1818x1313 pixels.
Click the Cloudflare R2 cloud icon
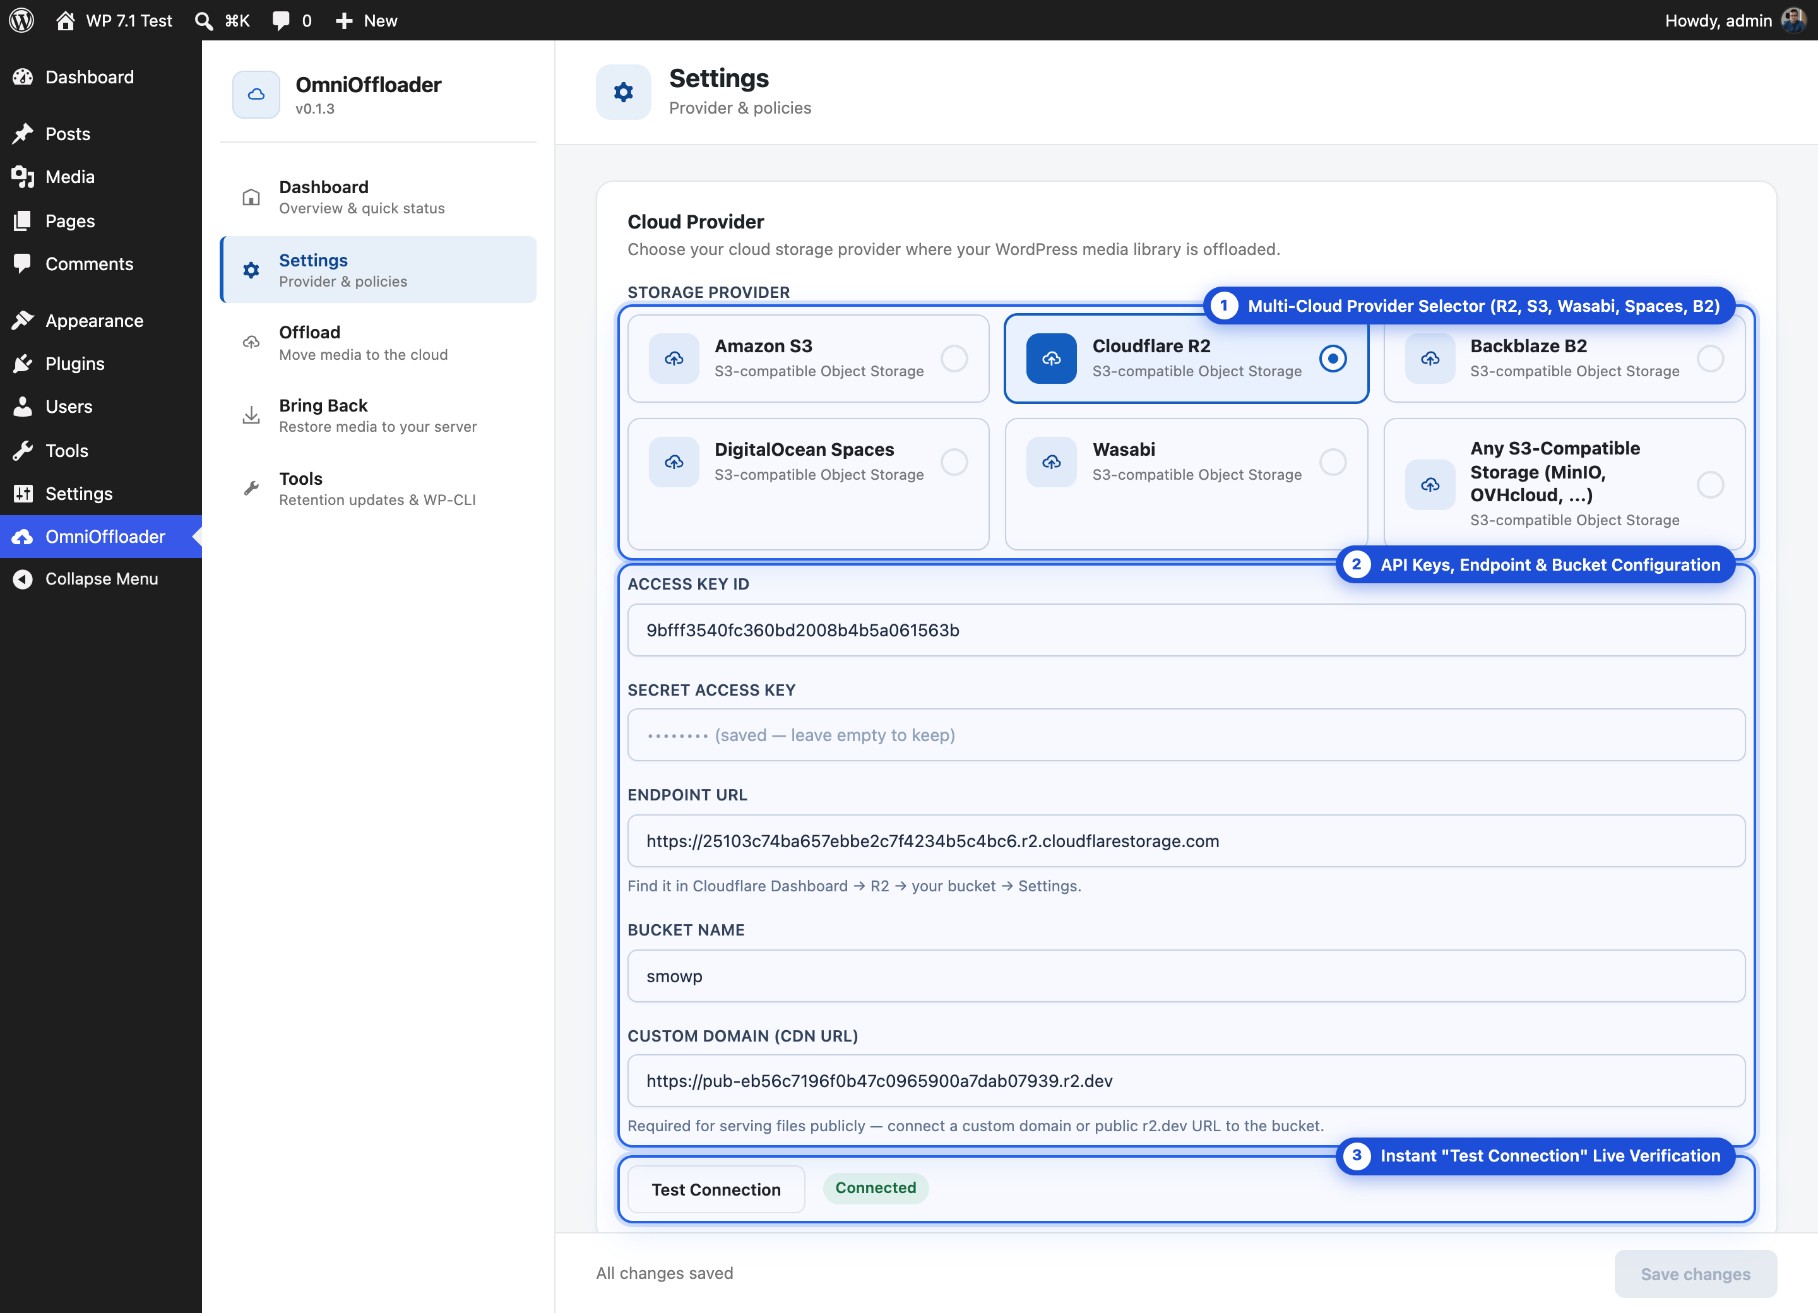1052,359
